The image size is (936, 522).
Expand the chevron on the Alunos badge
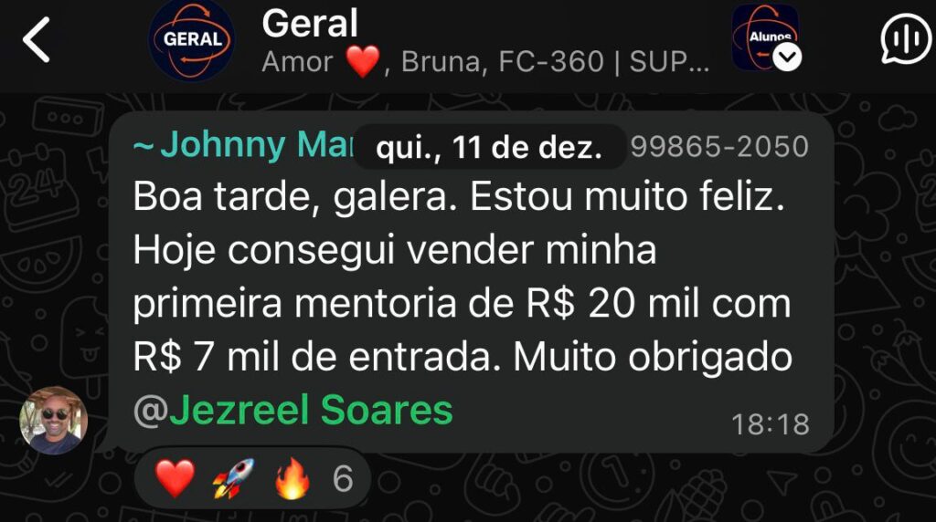pos(787,57)
